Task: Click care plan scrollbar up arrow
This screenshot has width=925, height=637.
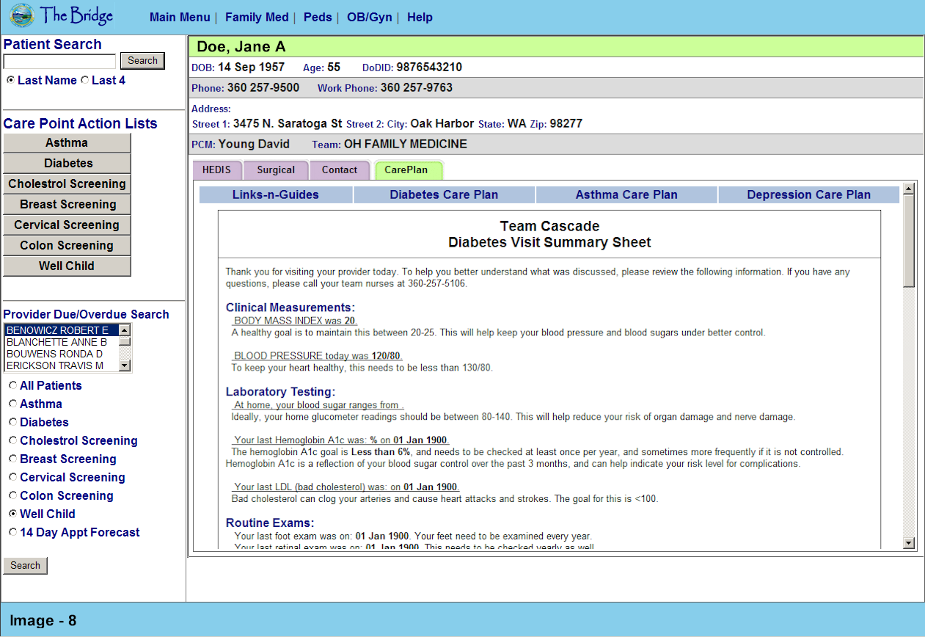Action: coord(910,189)
